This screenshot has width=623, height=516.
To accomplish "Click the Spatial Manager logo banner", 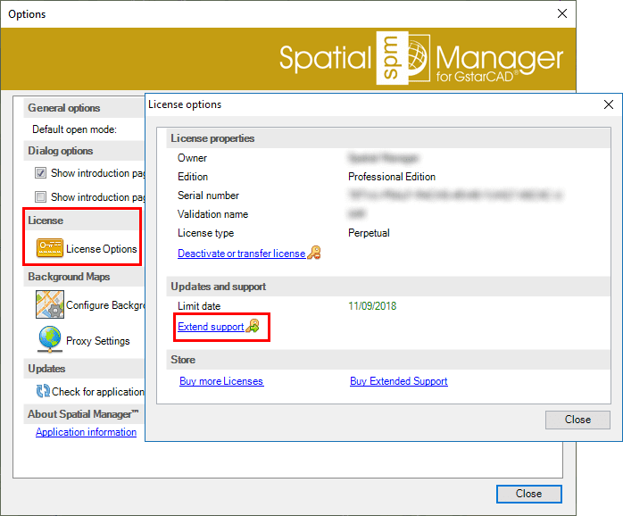I will 288,59.
